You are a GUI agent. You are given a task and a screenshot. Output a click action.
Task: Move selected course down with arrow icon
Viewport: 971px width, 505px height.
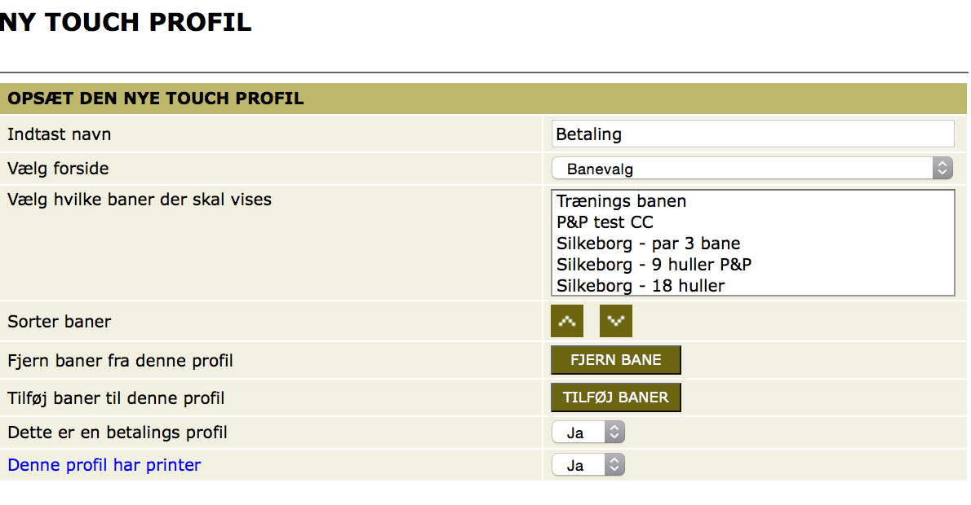tap(615, 321)
